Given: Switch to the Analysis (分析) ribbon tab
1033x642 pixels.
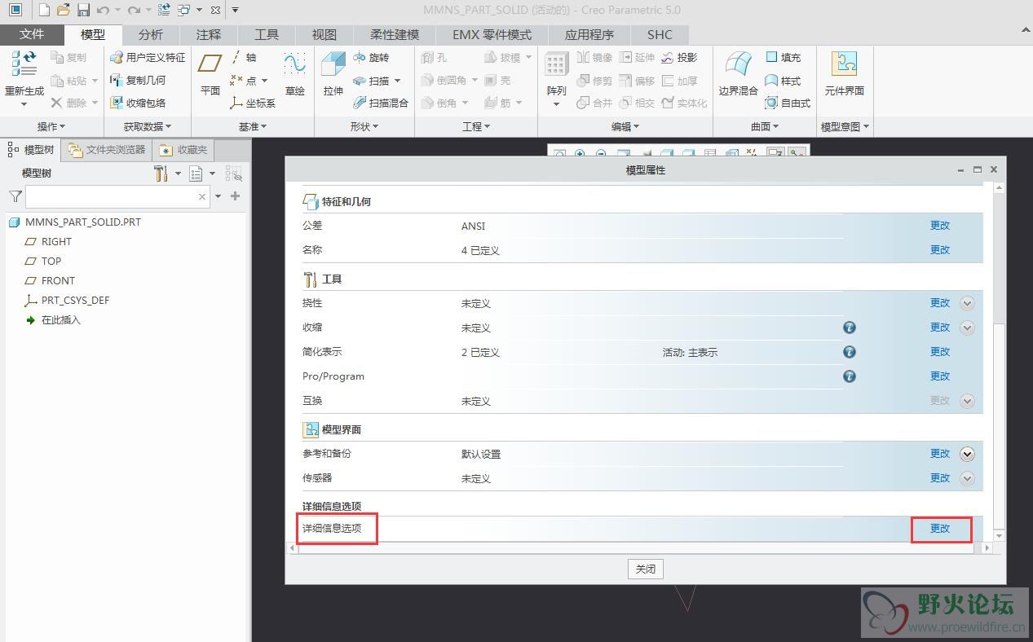Looking at the screenshot, I should point(151,34).
